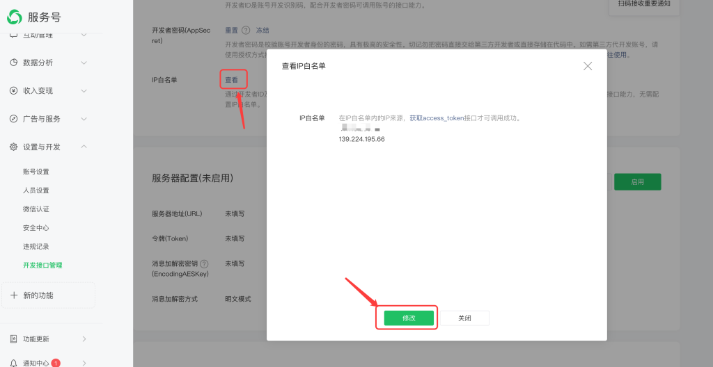Click the 明文模式 value
This screenshot has width=713, height=367.
(x=238, y=300)
